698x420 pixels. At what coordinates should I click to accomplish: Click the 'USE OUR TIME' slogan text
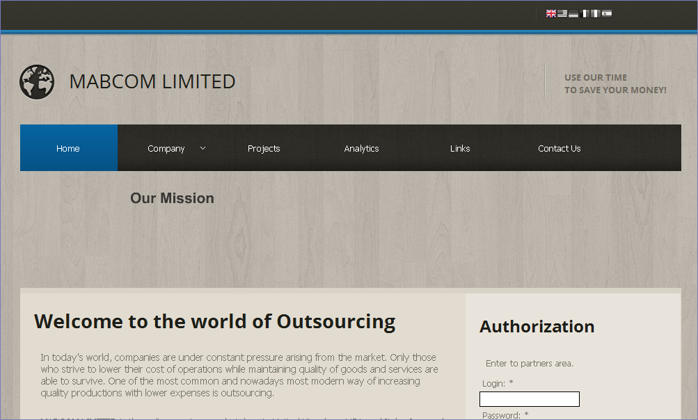coord(596,77)
